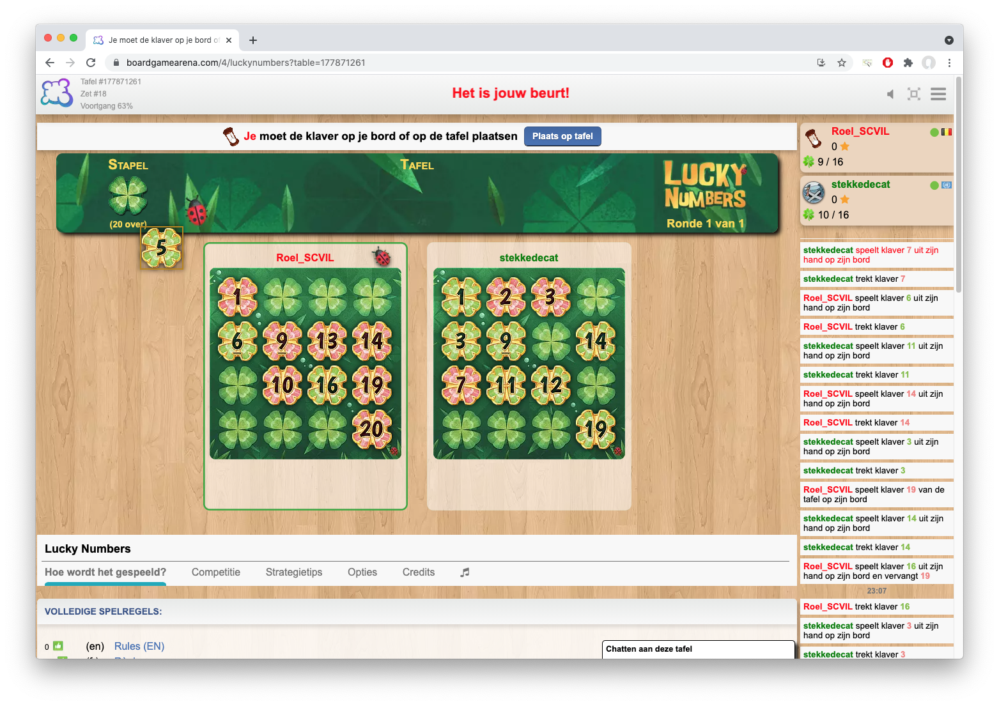999x706 pixels.
Task: Click the page vertical scrollbar
Action: coord(958,184)
